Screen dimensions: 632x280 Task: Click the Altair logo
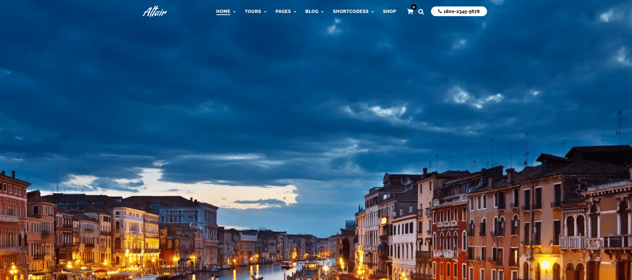click(x=155, y=12)
